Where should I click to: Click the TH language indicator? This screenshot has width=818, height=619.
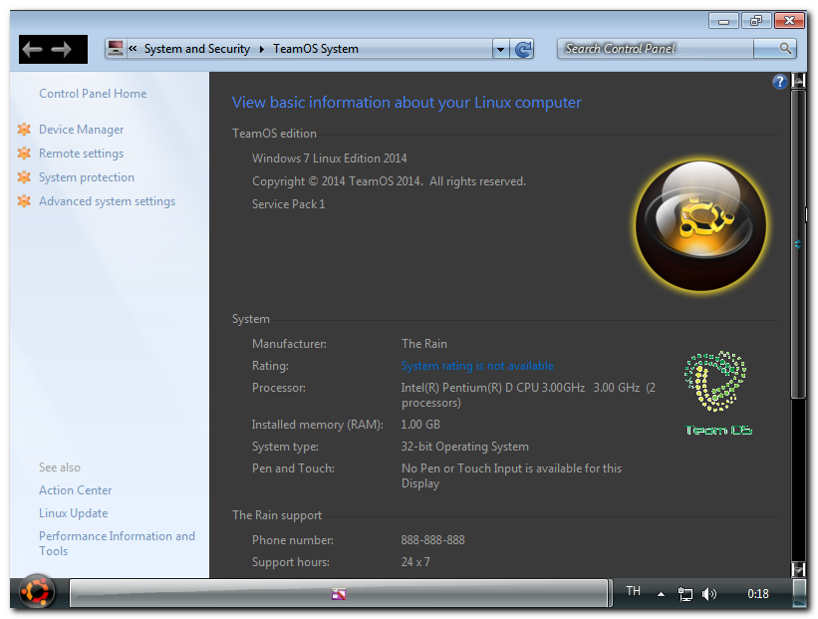633,591
